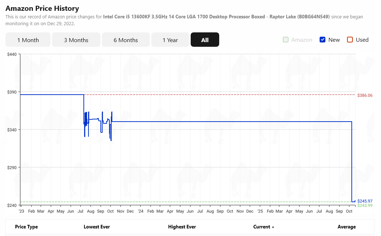Click the Amazon Price History heading
The width and height of the screenshot is (381, 236).
42,9
